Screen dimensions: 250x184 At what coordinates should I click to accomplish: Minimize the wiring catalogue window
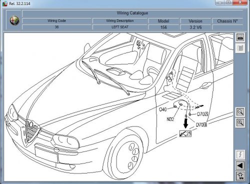coord(220,2)
